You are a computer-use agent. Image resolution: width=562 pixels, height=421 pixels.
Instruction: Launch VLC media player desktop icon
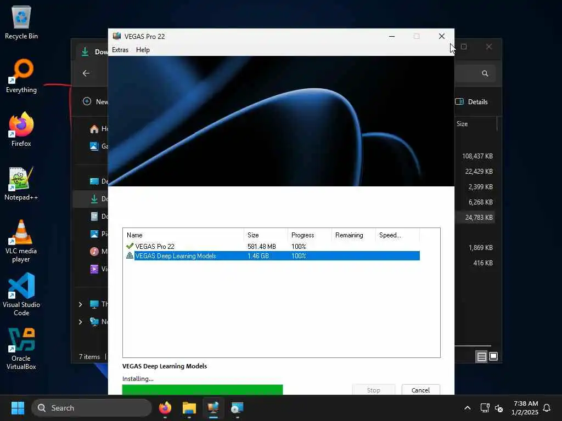pos(21,241)
